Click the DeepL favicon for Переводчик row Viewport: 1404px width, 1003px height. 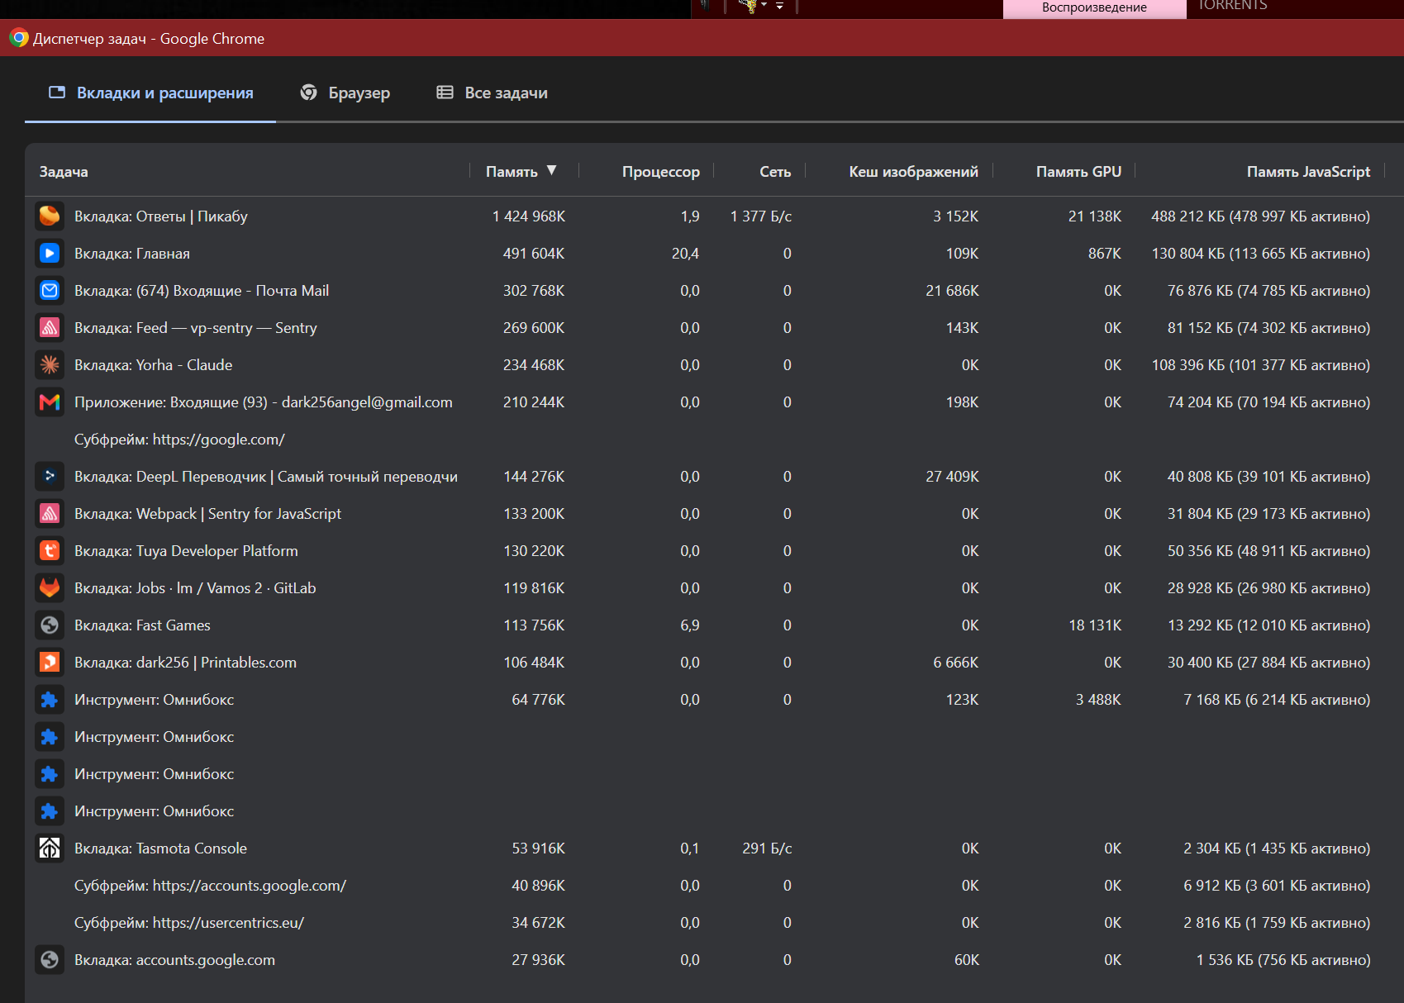(50, 477)
